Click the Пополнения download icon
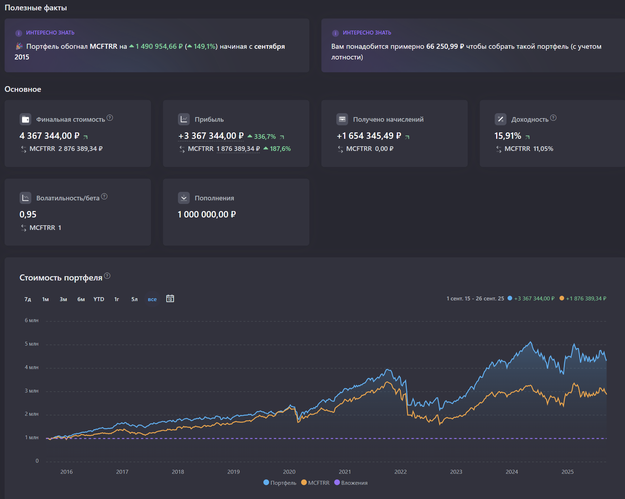 click(184, 198)
